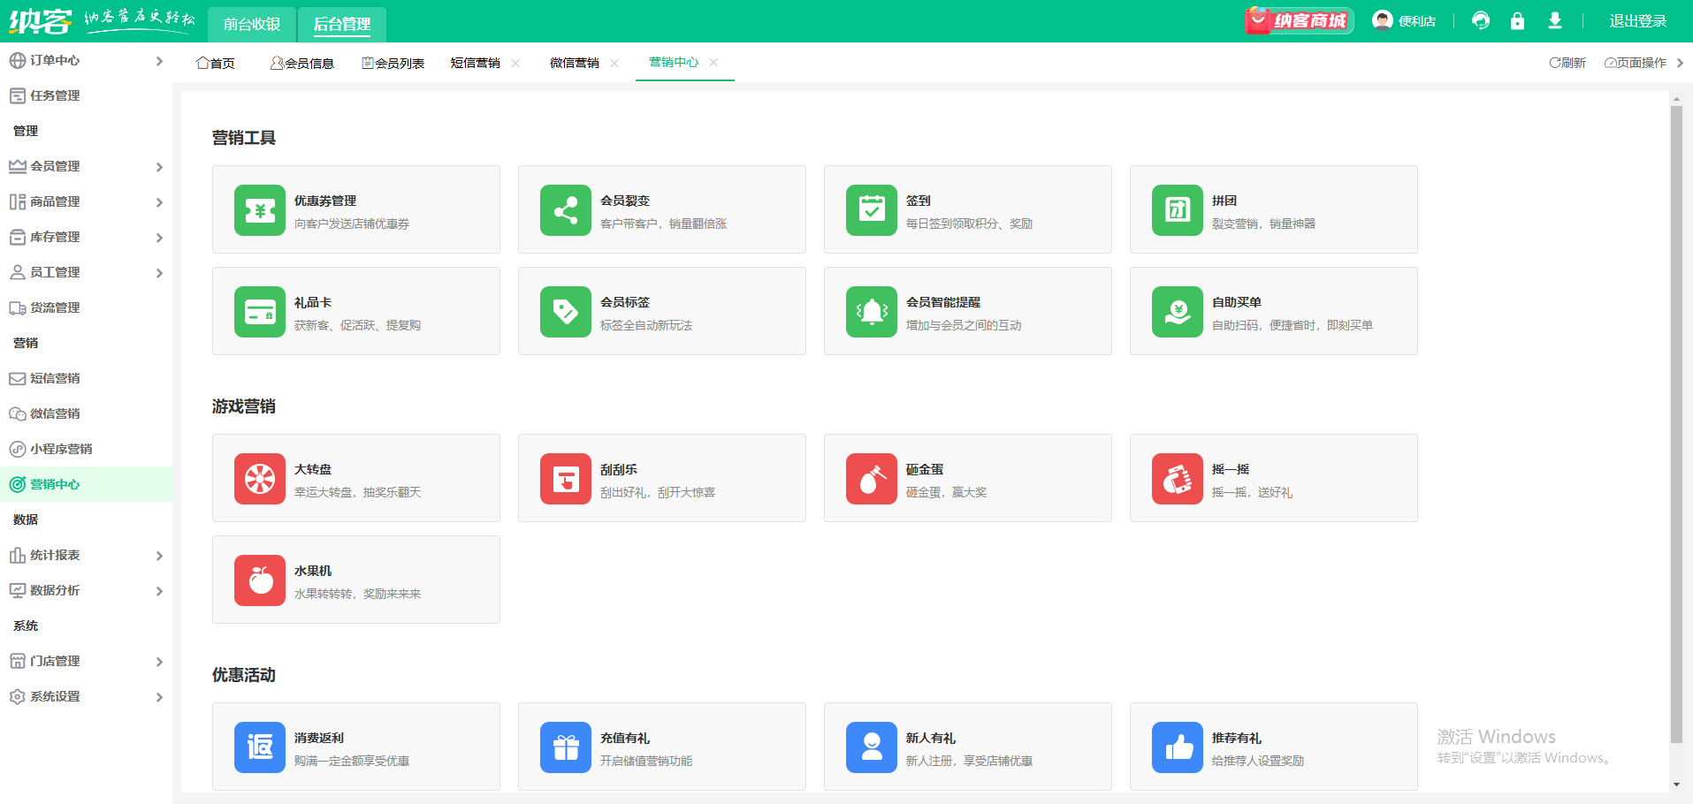Screen dimensions: 1693x804
Task: Open the 签到 calendar check icon
Action: point(872,210)
